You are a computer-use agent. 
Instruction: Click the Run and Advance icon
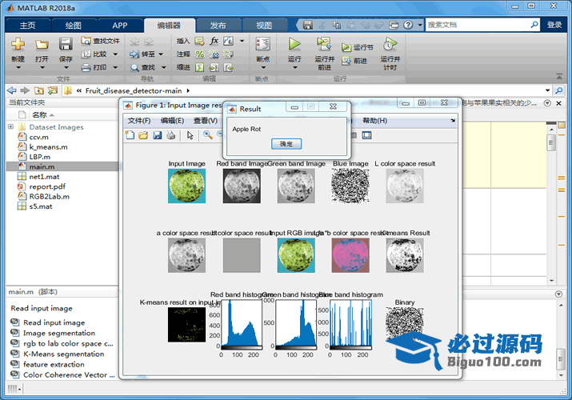(323, 44)
